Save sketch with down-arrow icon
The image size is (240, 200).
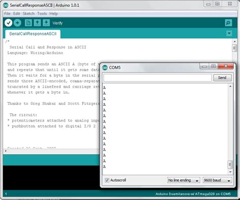[x=46, y=23]
